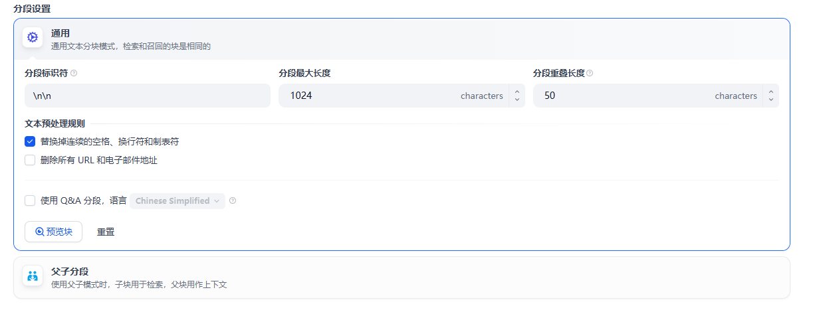The width and height of the screenshot is (813, 310).
Task: Click magnifier icon in 预览块 button
Action: pos(40,232)
